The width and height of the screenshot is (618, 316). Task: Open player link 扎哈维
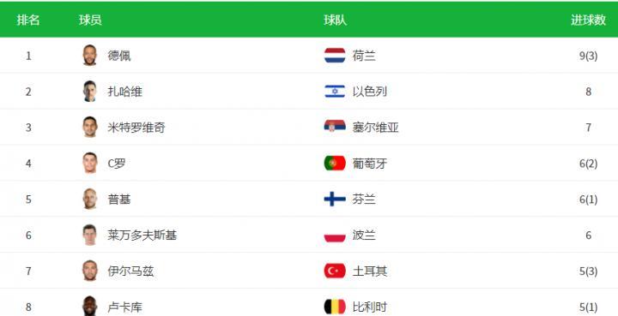(x=125, y=92)
